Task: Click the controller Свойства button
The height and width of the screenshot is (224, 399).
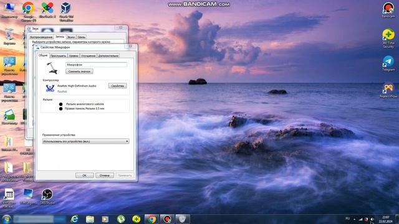Action: (x=118, y=86)
